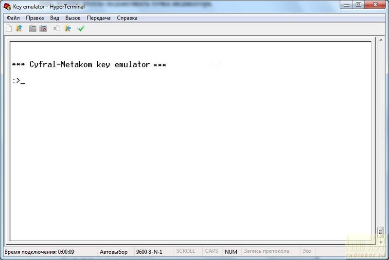The width and height of the screenshot is (389, 260).
Task: Click the terminal prompt line
Action: pos(19,81)
